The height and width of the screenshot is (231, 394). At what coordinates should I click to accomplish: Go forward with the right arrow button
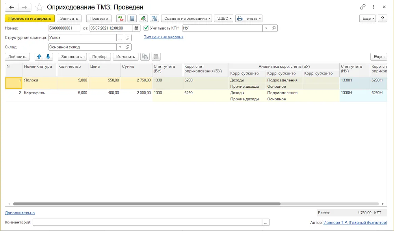(24, 7)
